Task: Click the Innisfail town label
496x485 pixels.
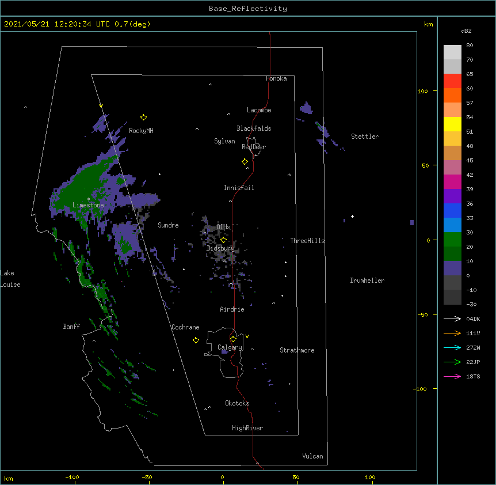Action: 239,188
